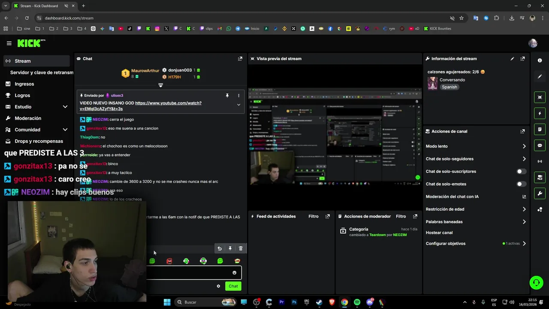Click the broadcast signal icon in right sidebar

pos(540,161)
